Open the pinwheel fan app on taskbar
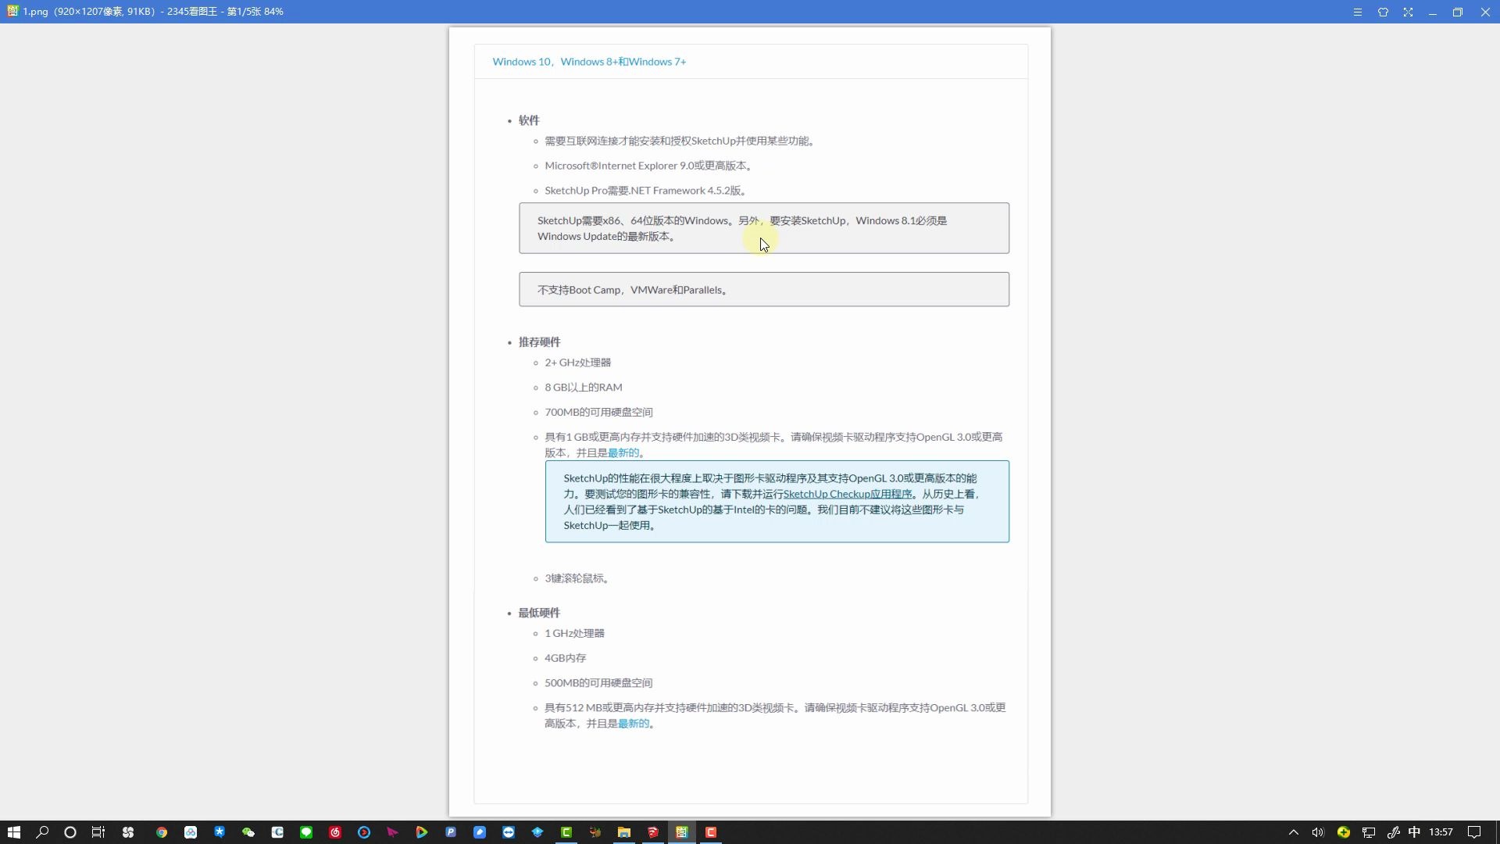The height and width of the screenshot is (844, 1500). pos(128,832)
